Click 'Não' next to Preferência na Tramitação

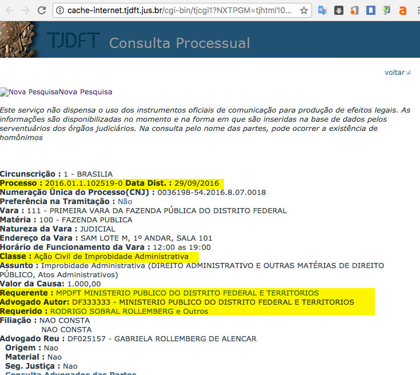pyautogui.click(x=125, y=202)
